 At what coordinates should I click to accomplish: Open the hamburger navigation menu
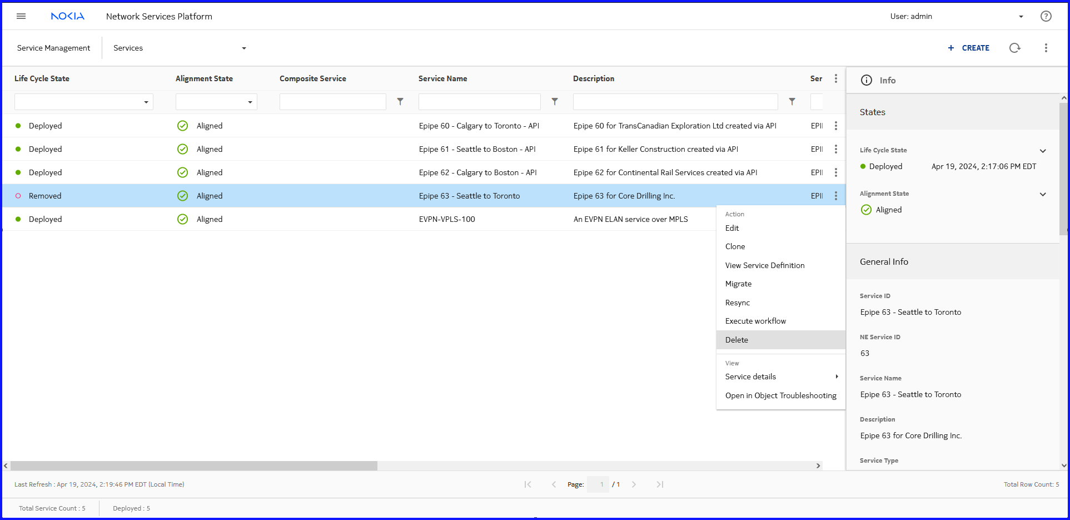[x=21, y=16]
